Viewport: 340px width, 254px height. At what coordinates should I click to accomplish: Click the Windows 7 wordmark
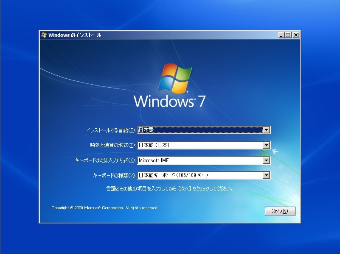coord(170,102)
